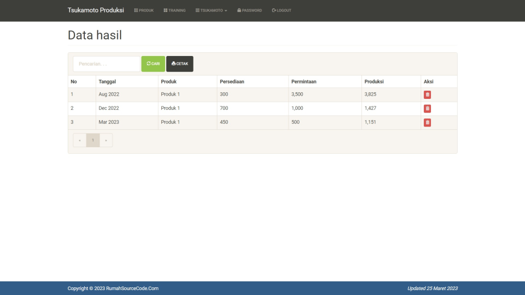Click the 3,500 permintaan value
Viewport: 525px width, 295px height.
[x=297, y=95]
